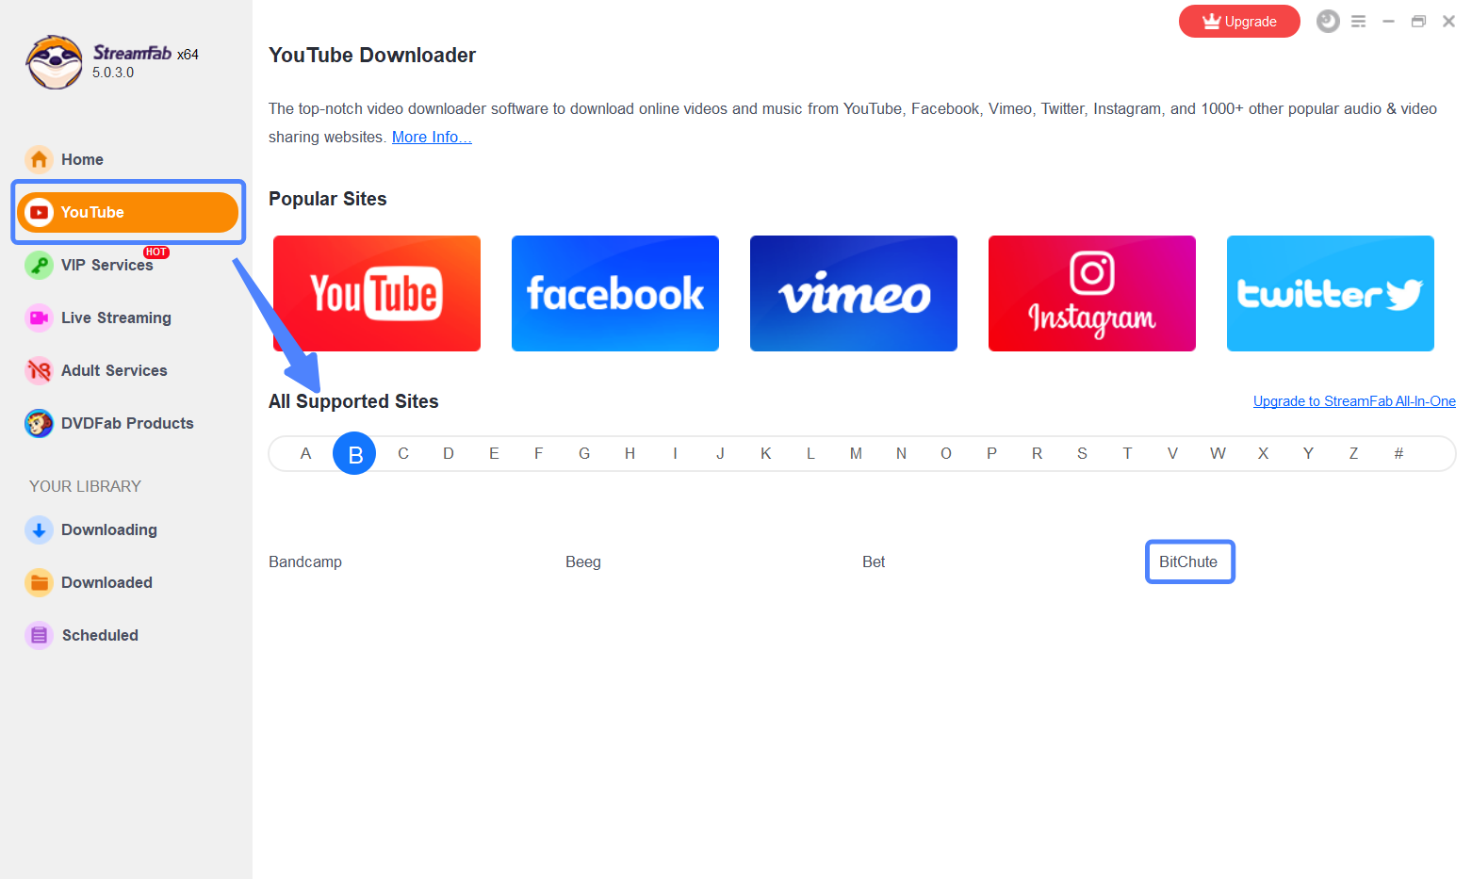Click the YouTube play icon in sidebar

(39, 212)
